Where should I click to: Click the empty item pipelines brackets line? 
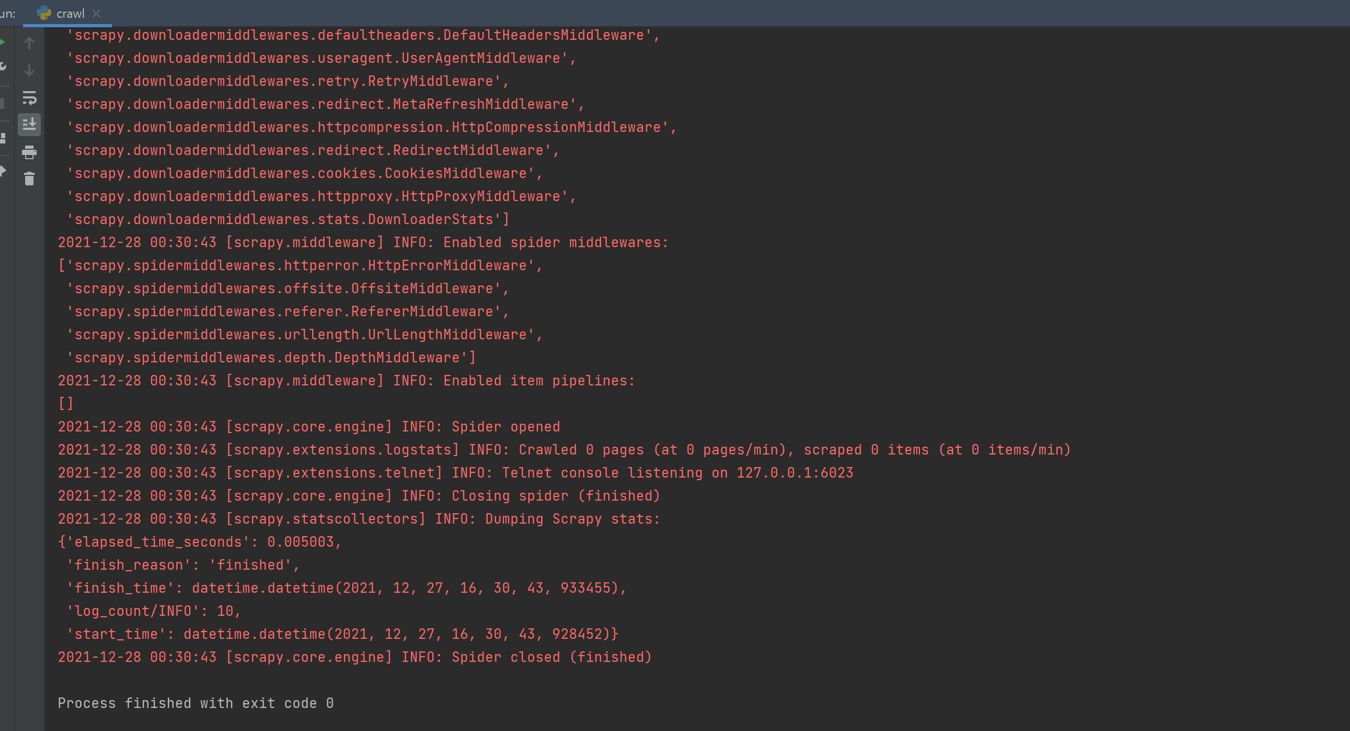66,404
